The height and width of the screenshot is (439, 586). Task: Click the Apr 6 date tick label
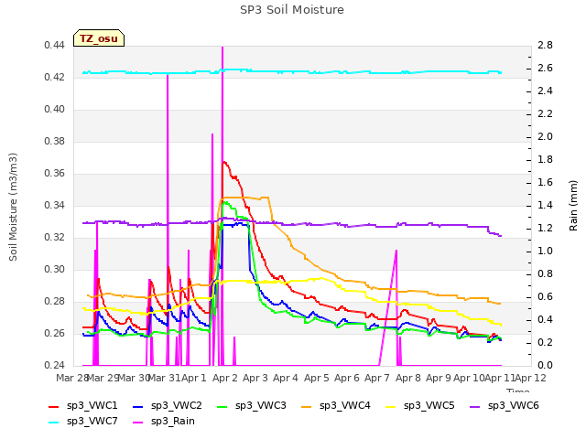pyautogui.click(x=347, y=378)
